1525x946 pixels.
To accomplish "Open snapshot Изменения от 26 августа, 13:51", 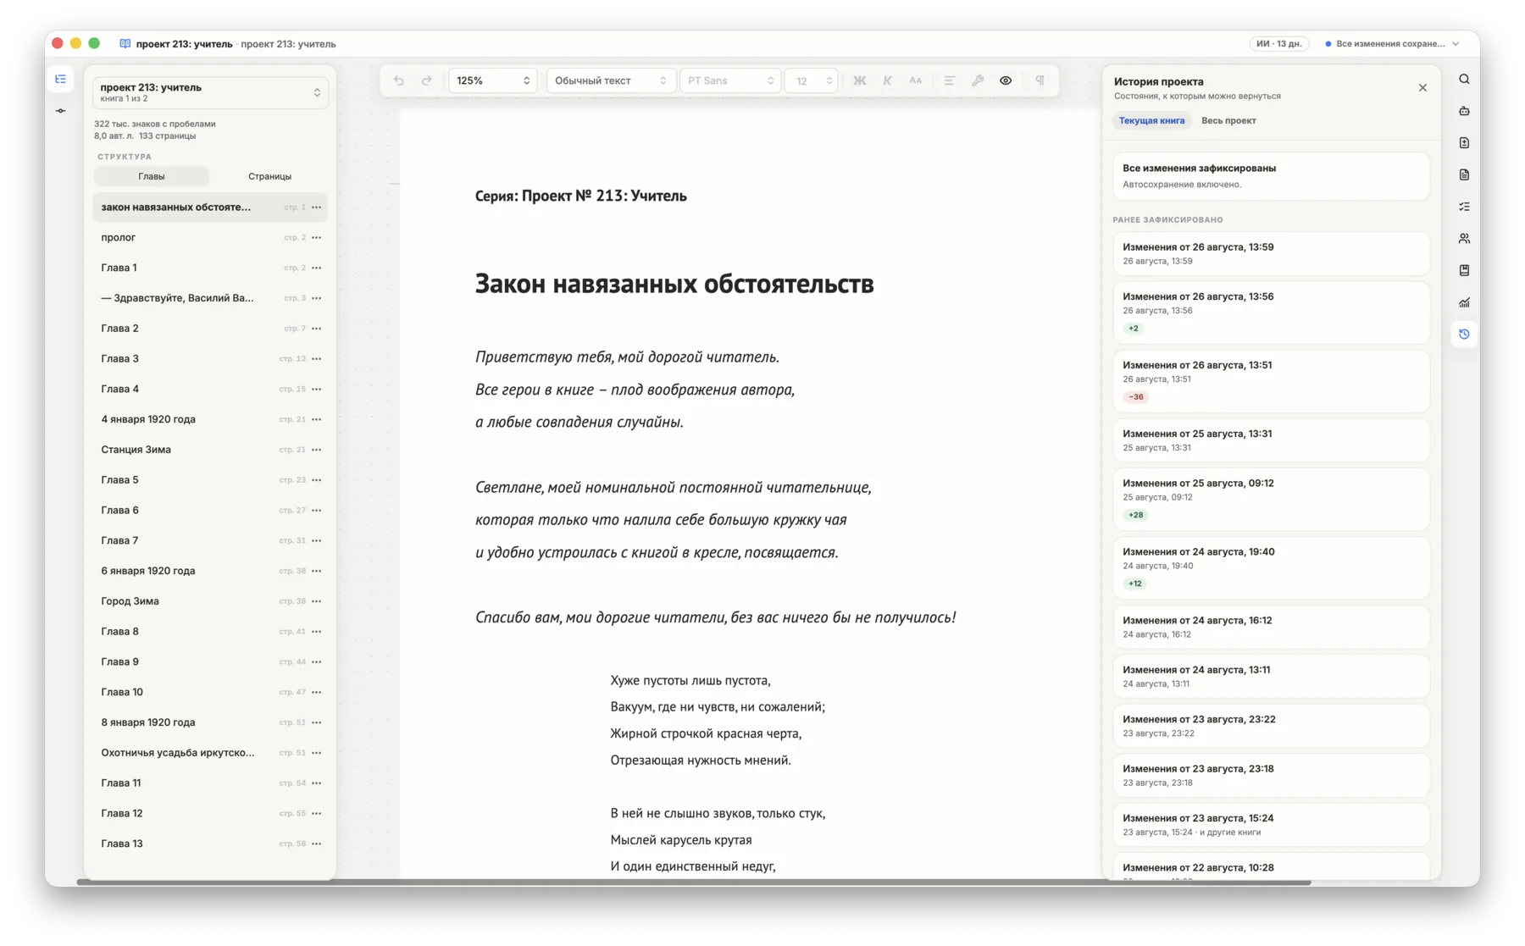I will point(1271,381).
